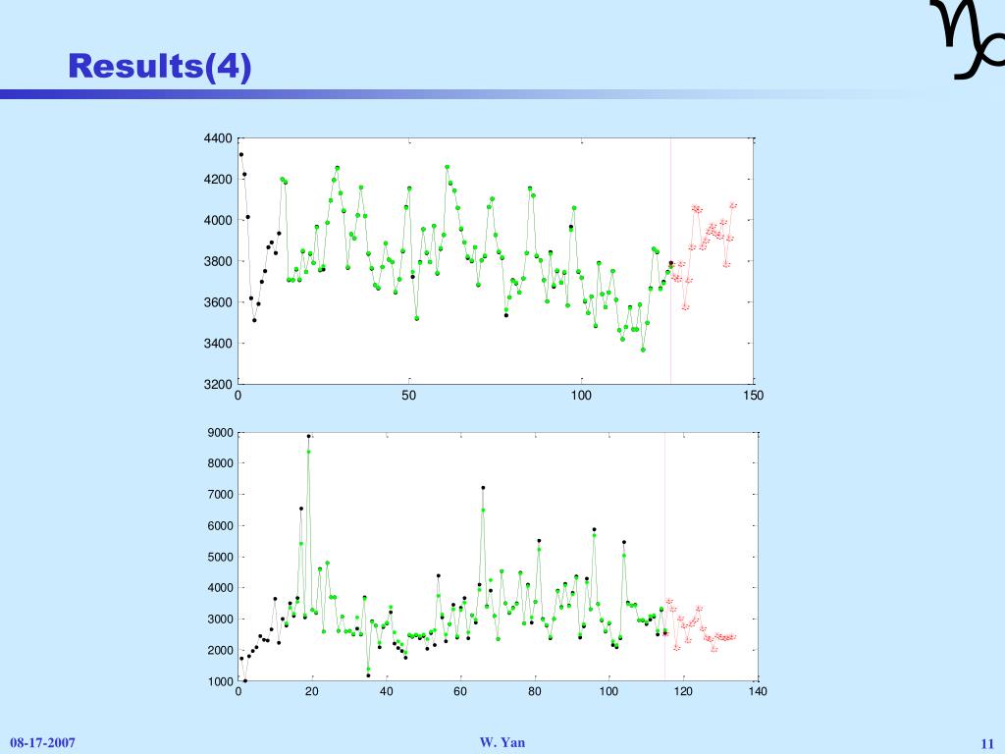Select the lower chart x-axis label 120
The width and height of the screenshot is (1005, 754).
[683, 691]
